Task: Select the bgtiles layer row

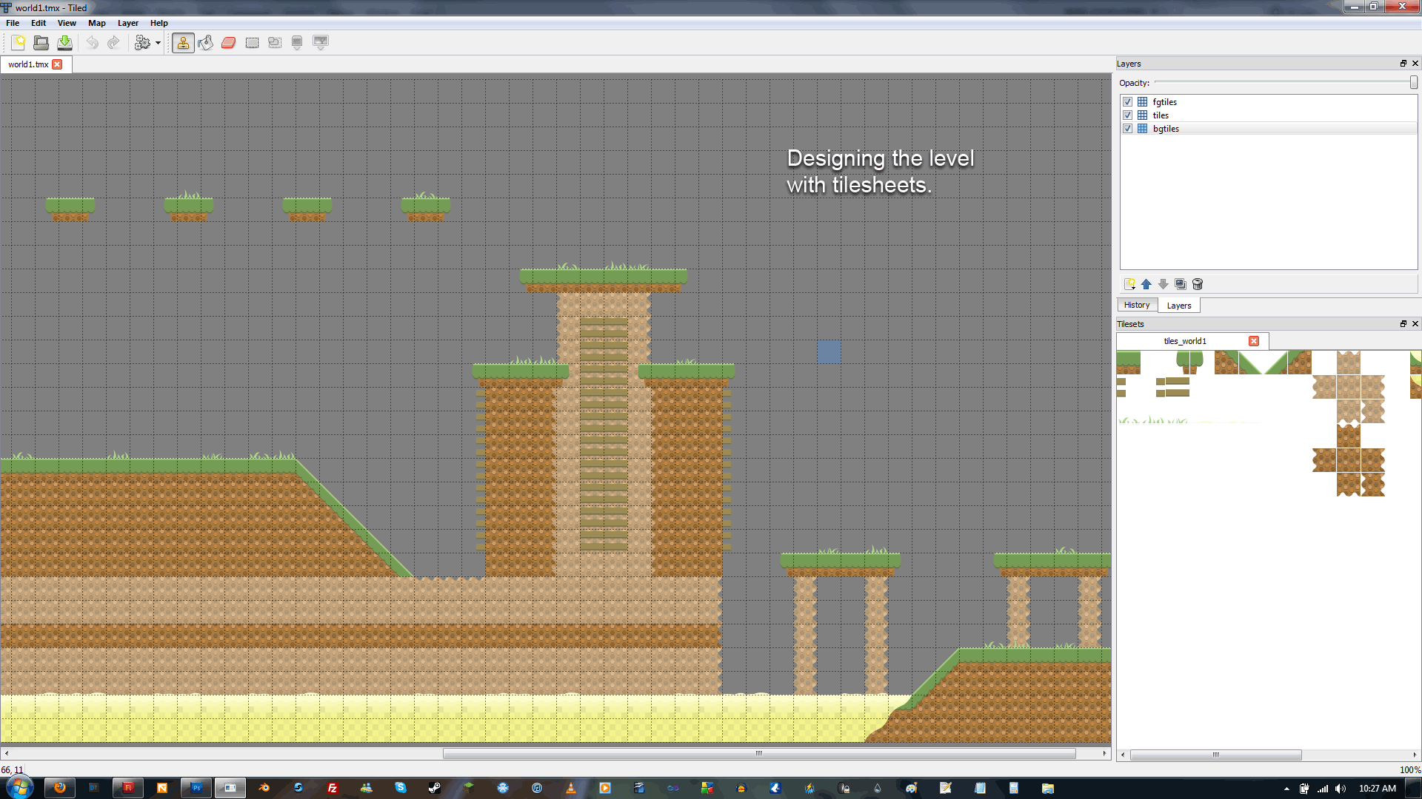Action: [1269, 129]
